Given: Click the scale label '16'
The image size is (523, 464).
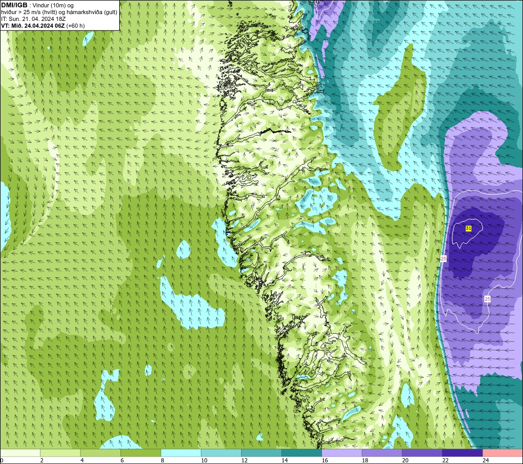Looking at the screenshot, I should pos(325,460).
